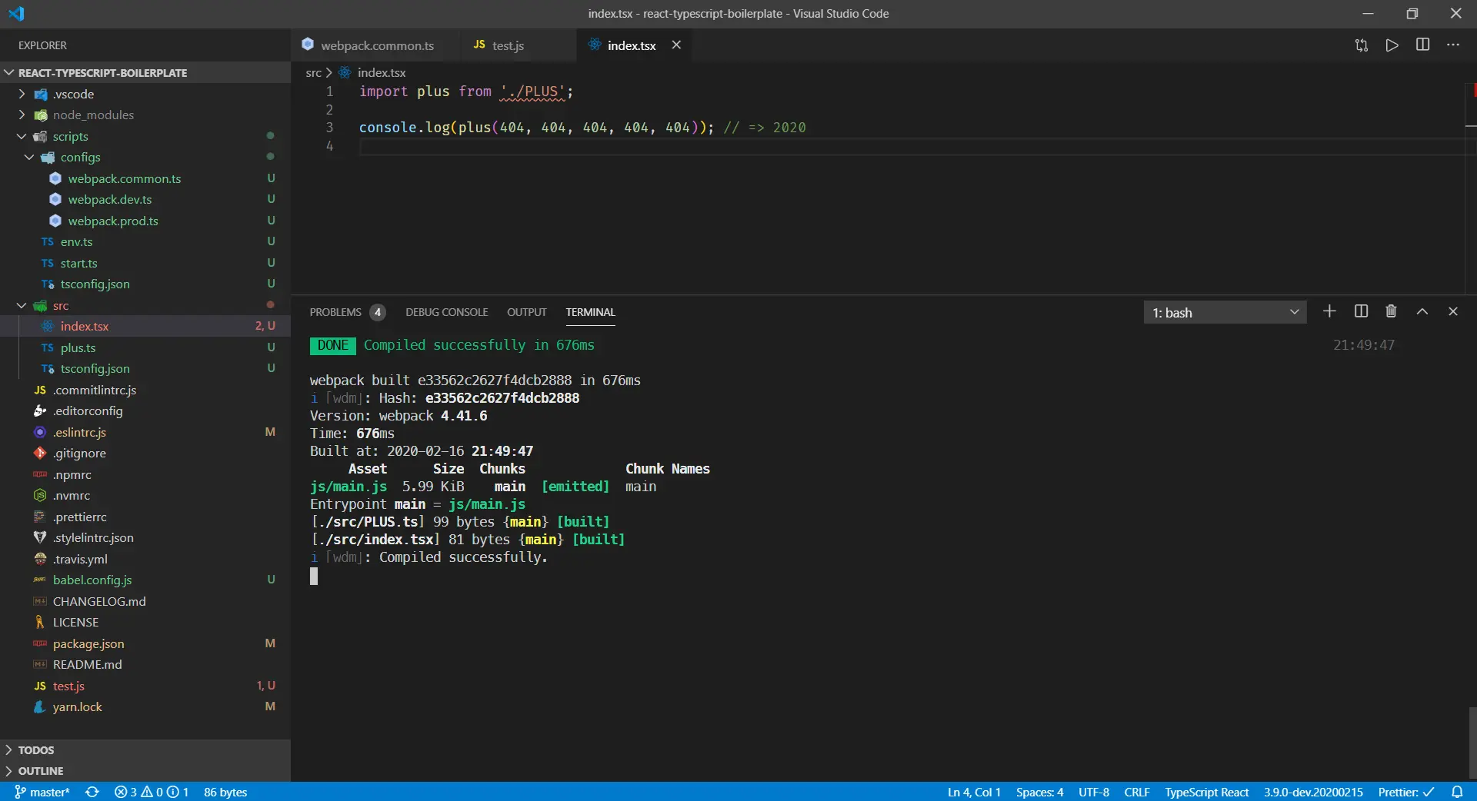The image size is (1477, 801).
Task: Synchronize changes via status bar sync icon
Action: point(92,792)
